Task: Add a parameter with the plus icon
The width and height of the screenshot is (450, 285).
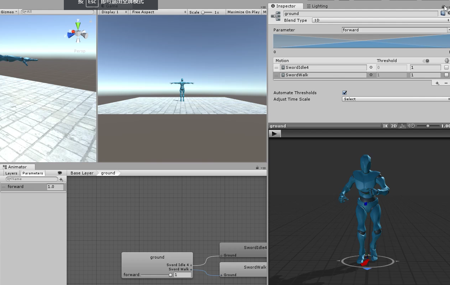Action: pos(61,179)
